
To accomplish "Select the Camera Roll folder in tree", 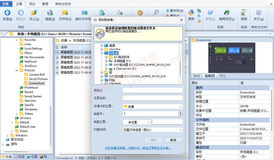I will [37, 75].
